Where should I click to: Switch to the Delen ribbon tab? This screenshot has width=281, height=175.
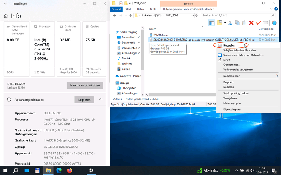(140, 9)
